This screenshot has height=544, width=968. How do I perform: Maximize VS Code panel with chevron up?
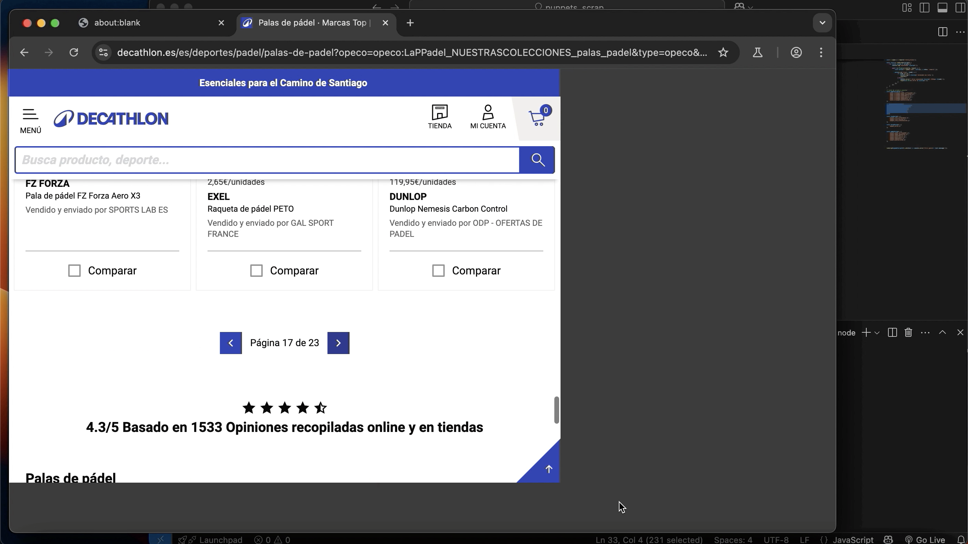click(942, 333)
